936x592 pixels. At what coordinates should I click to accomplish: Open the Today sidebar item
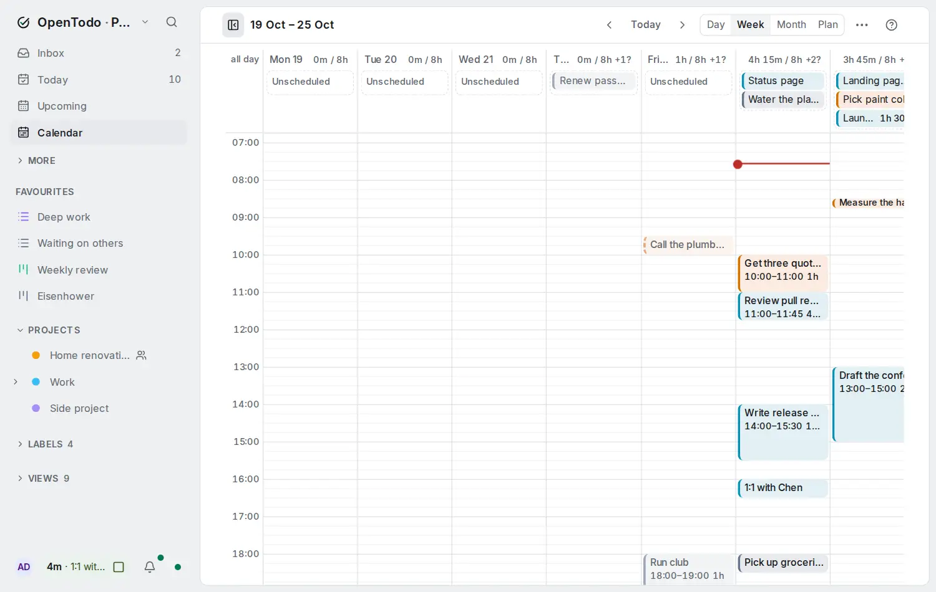pyautogui.click(x=99, y=80)
